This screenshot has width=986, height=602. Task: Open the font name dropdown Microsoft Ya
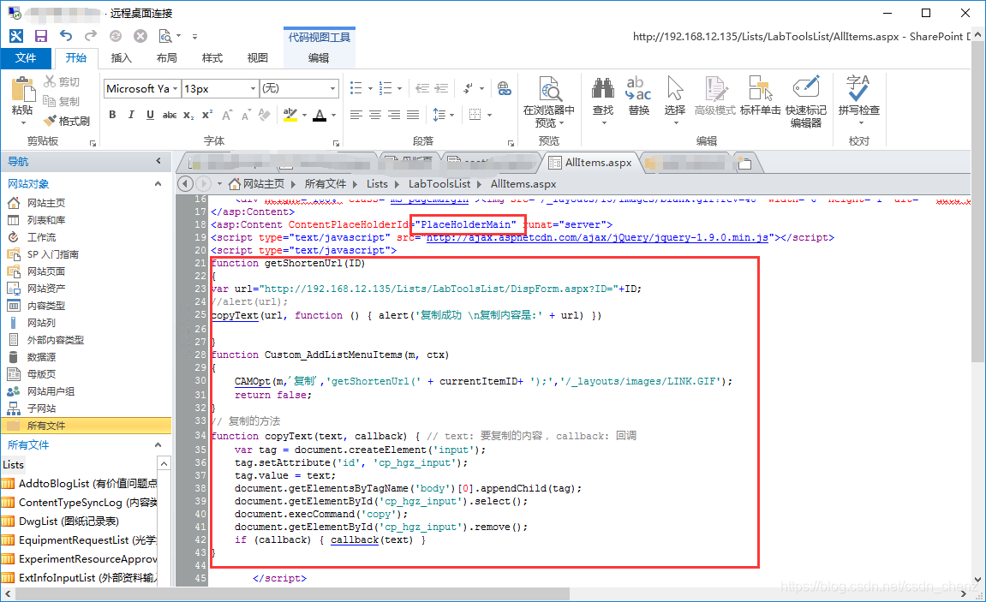click(176, 88)
